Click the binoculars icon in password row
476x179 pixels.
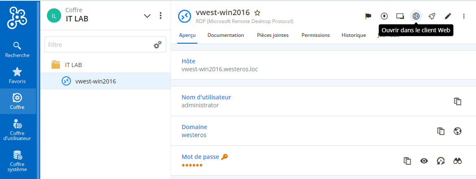click(458, 161)
